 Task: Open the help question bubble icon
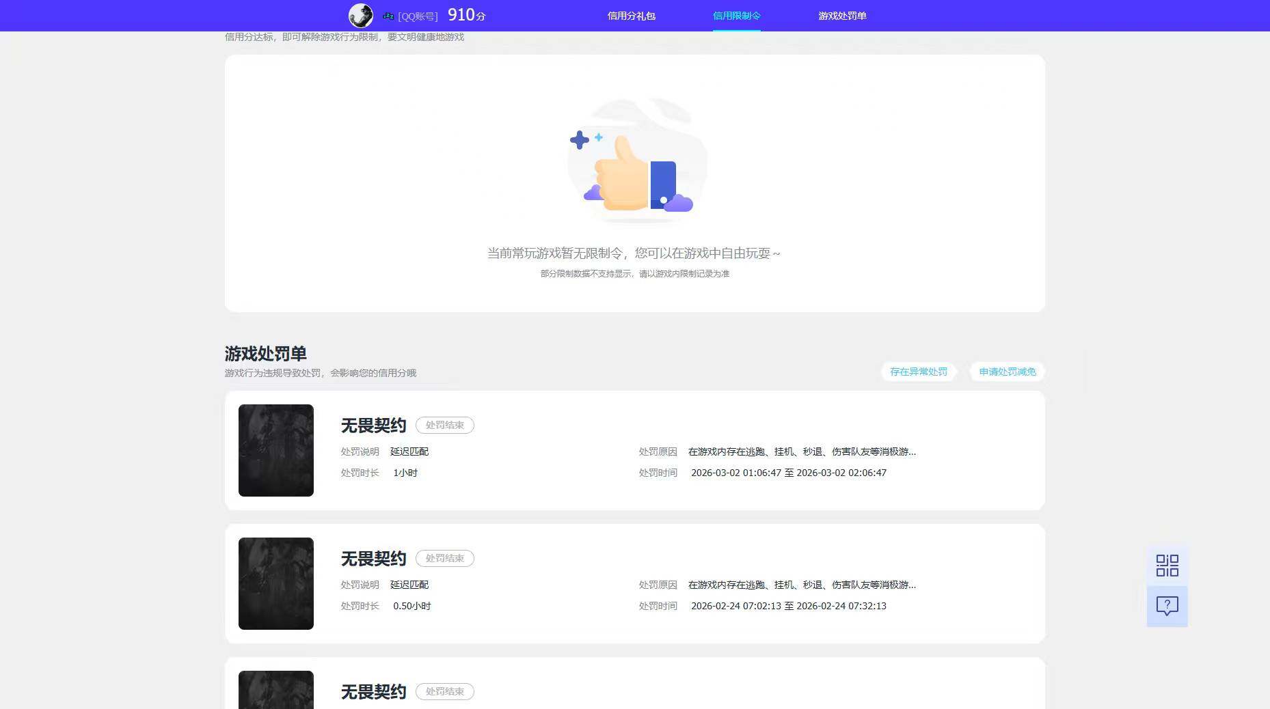[1167, 606]
